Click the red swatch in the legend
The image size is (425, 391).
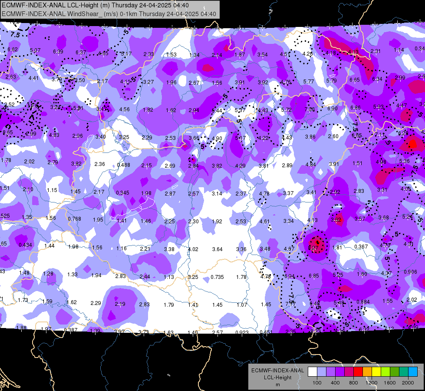pos(358,372)
